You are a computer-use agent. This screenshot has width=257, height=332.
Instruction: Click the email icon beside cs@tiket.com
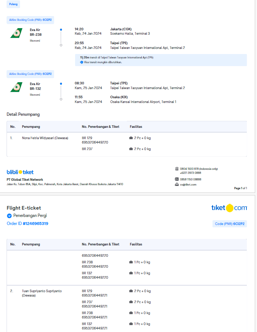tap(177, 184)
